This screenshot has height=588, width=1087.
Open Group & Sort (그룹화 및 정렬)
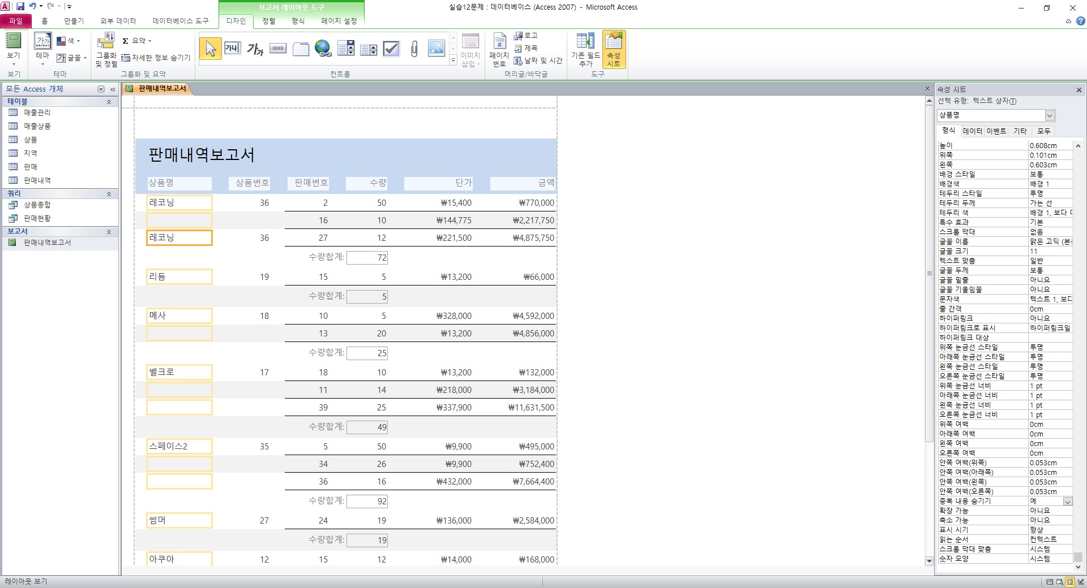click(x=106, y=50)
